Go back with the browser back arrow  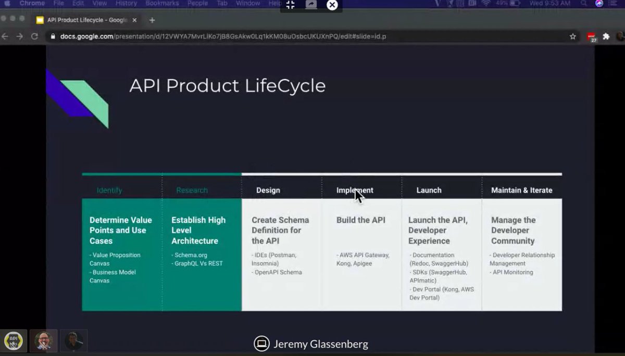click(x=5, y=36)
